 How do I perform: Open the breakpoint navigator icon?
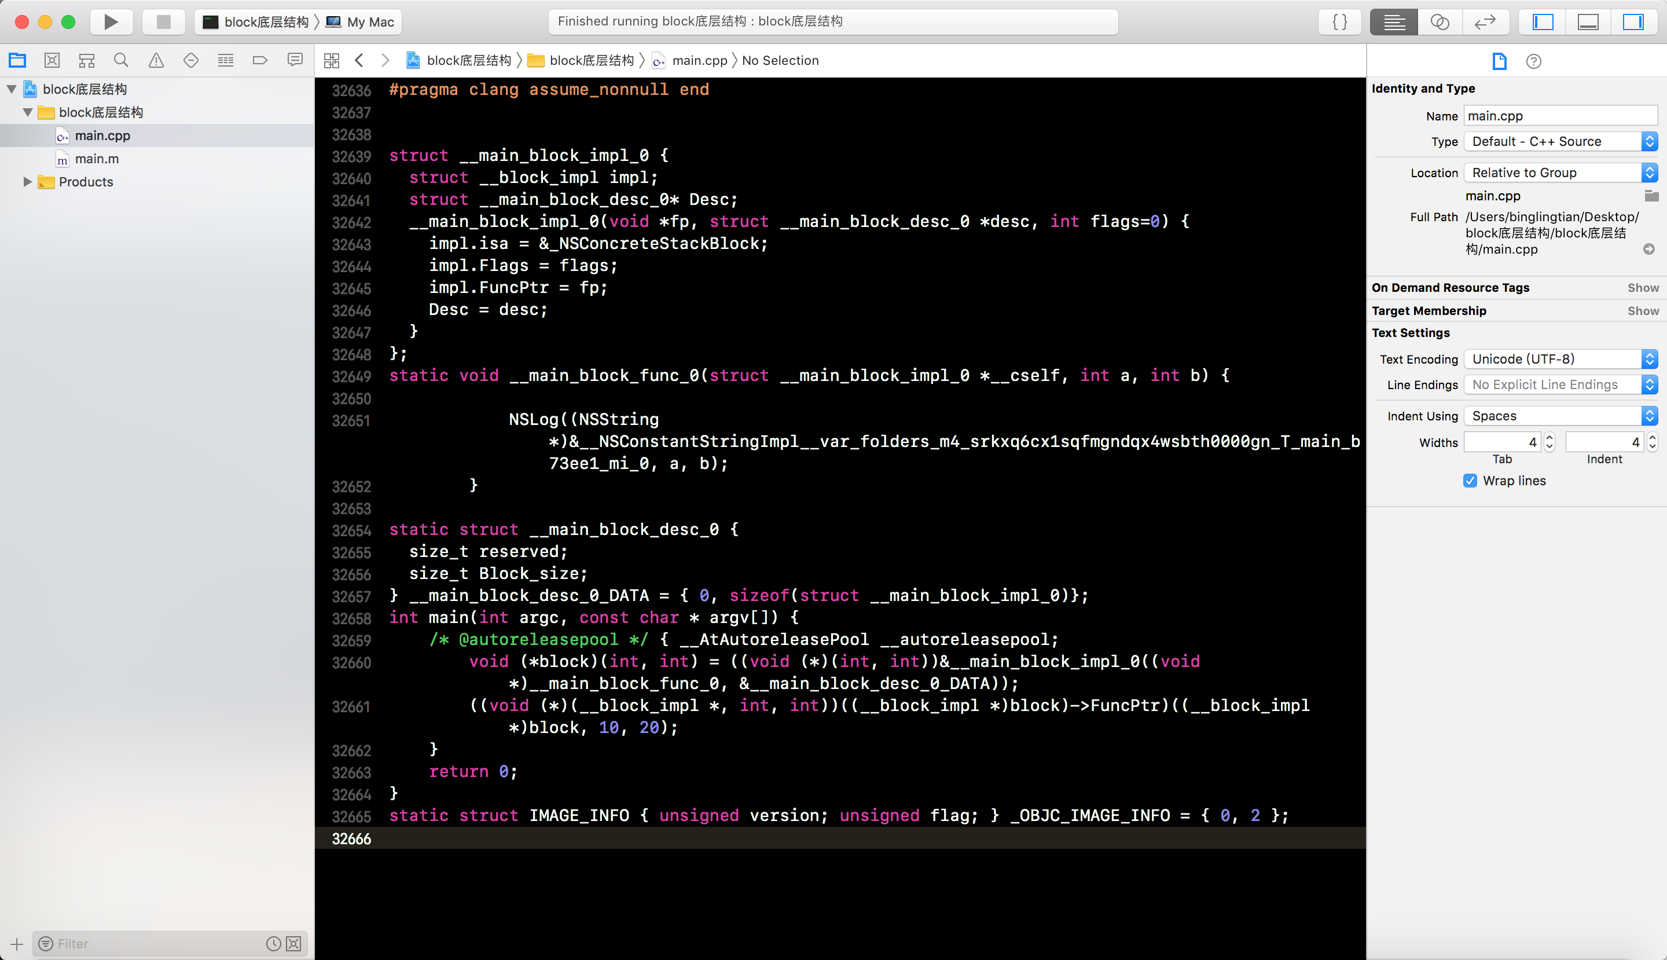[x=260, y=61]
